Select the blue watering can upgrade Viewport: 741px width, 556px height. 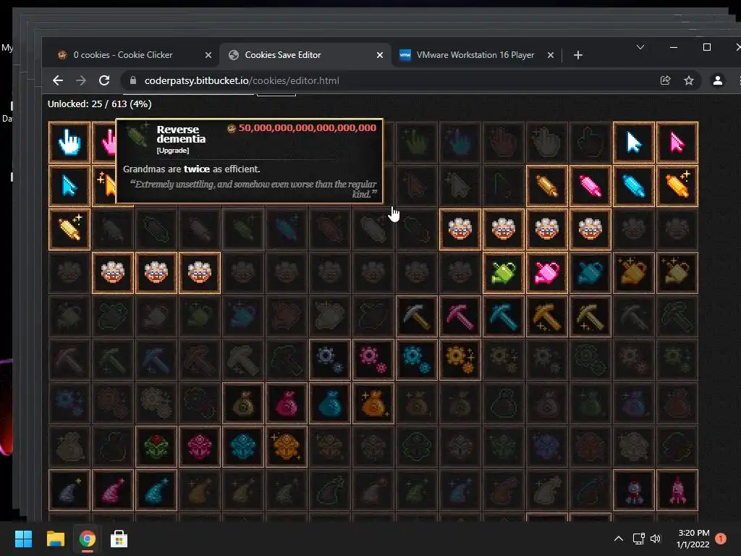coord(590,273)
